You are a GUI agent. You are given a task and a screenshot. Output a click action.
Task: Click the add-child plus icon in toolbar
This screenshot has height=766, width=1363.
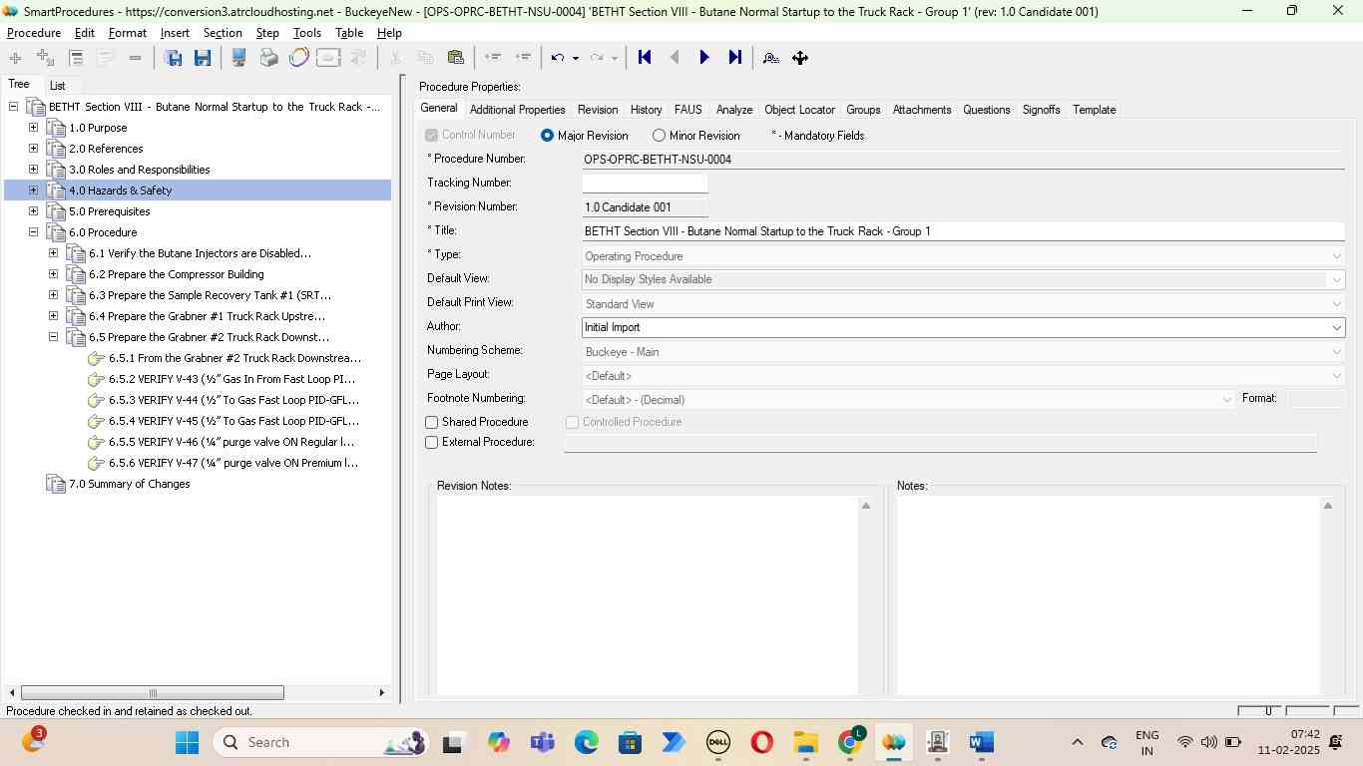pos(45,58)
